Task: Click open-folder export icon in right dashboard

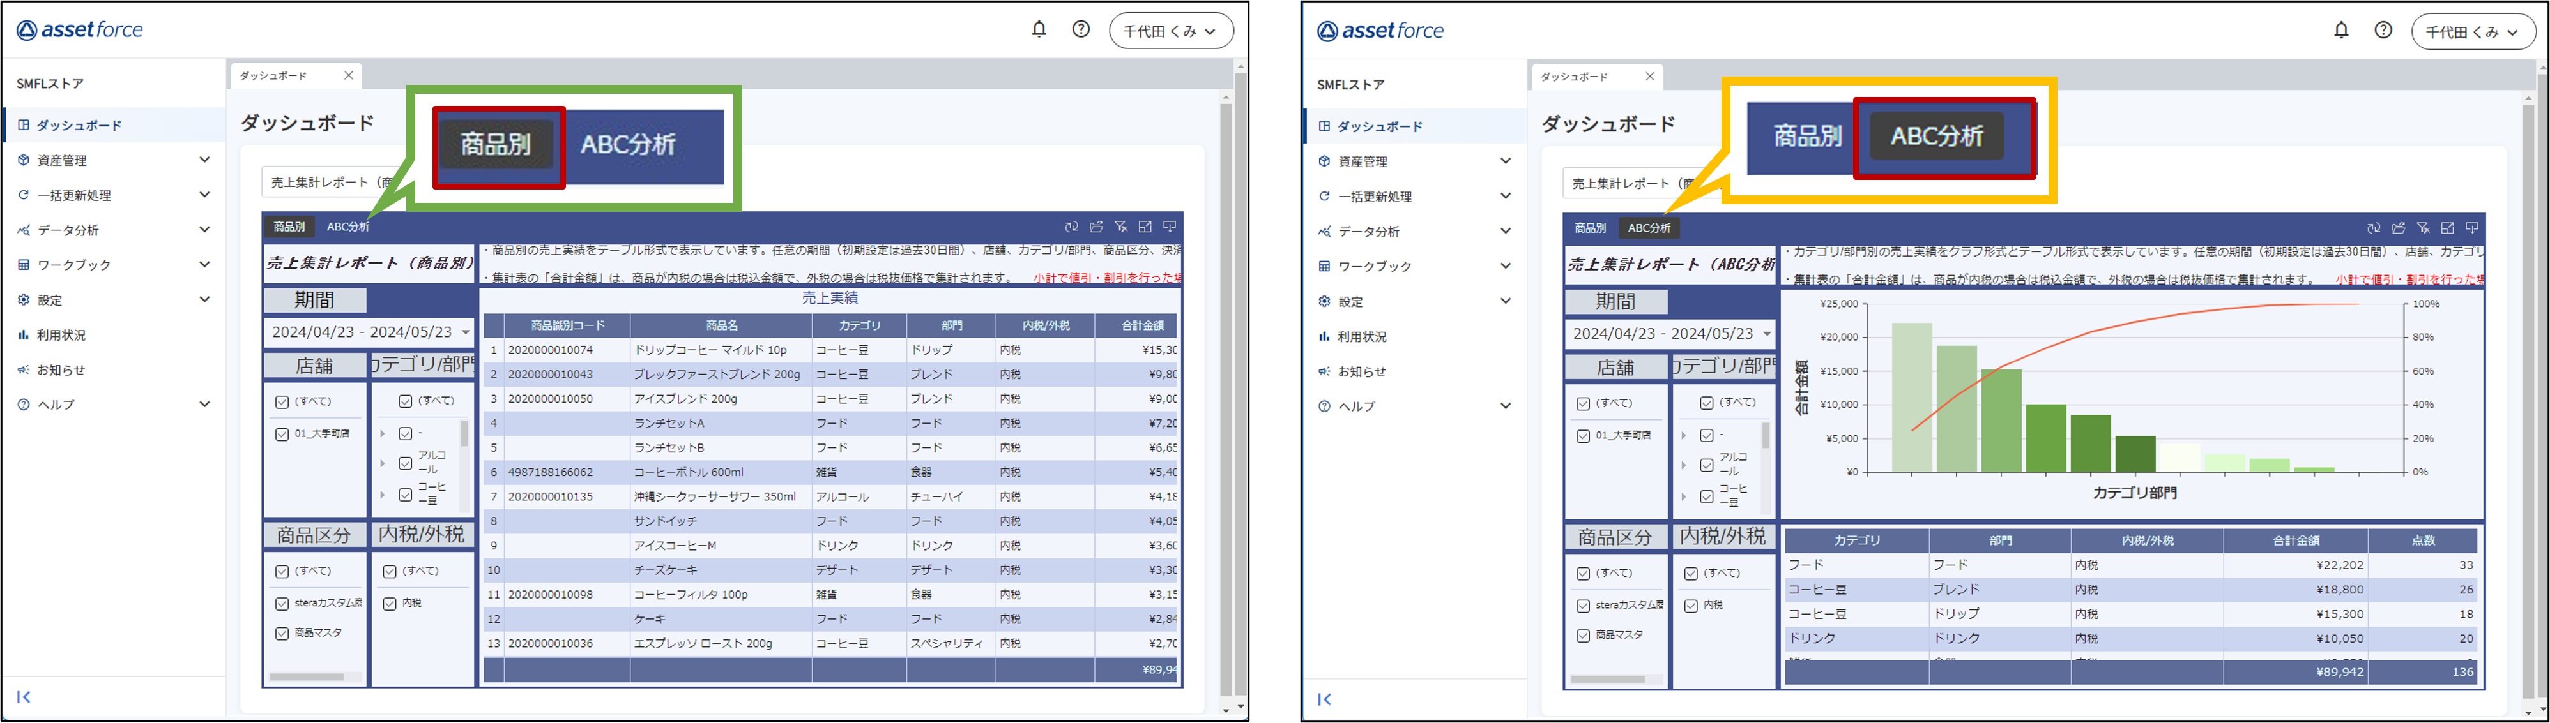Action: 2397,227
